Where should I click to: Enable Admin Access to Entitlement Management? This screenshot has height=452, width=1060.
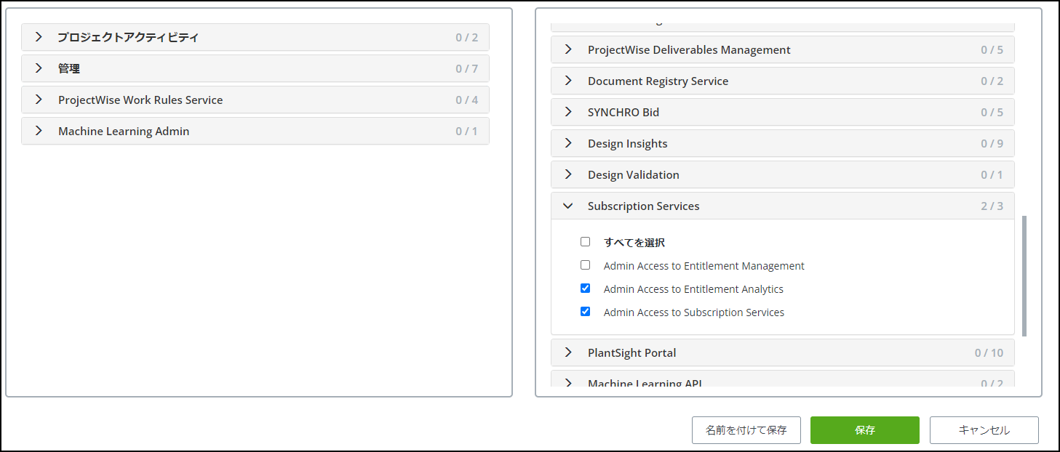click(585, 265)
